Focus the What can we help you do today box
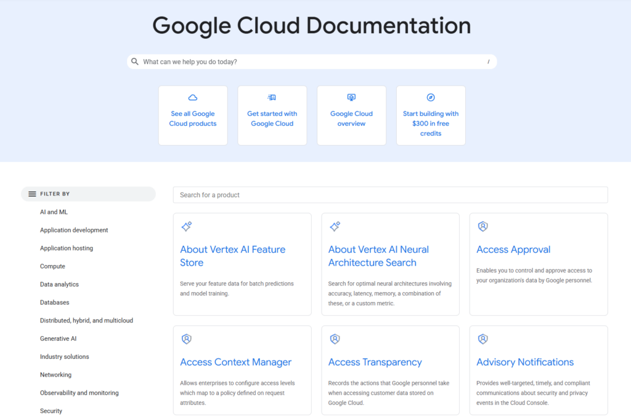631x418 pixels. (312, 62)
